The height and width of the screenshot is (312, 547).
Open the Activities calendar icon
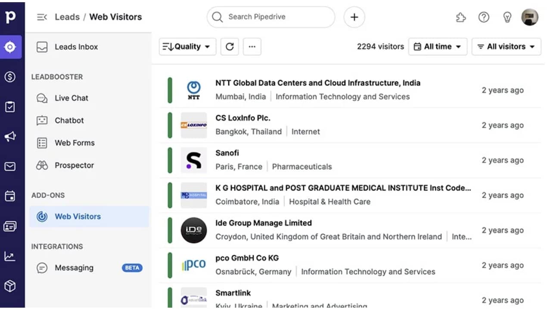pyautogui.click(x=12, y=196)
